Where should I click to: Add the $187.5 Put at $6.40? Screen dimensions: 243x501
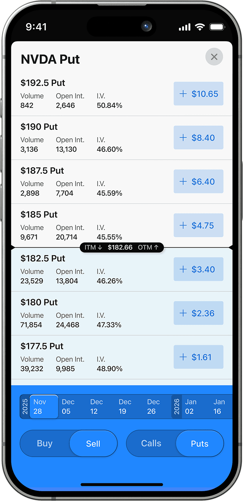click(x=198, y=181)
